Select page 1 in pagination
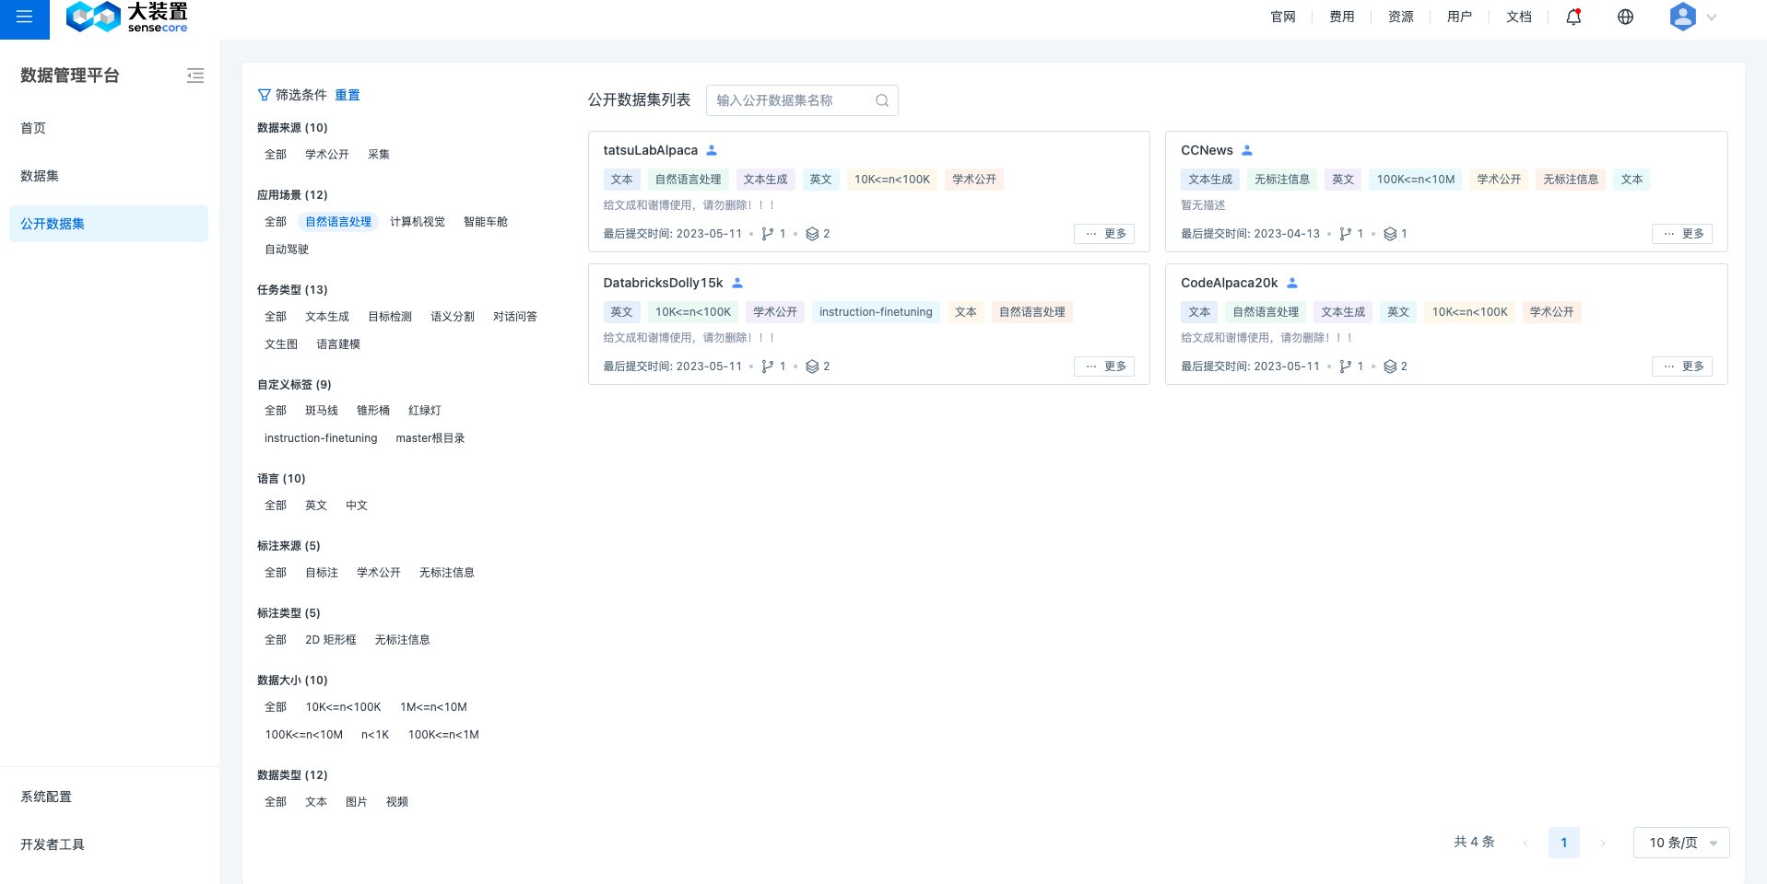Image resolution: width=1767 pixels, height=884 pixels. 1563,843
